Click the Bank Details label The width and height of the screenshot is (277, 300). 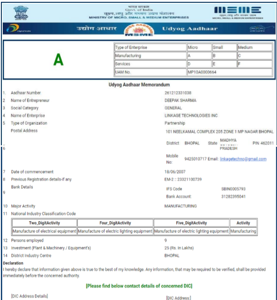click(x=22, y=187)
